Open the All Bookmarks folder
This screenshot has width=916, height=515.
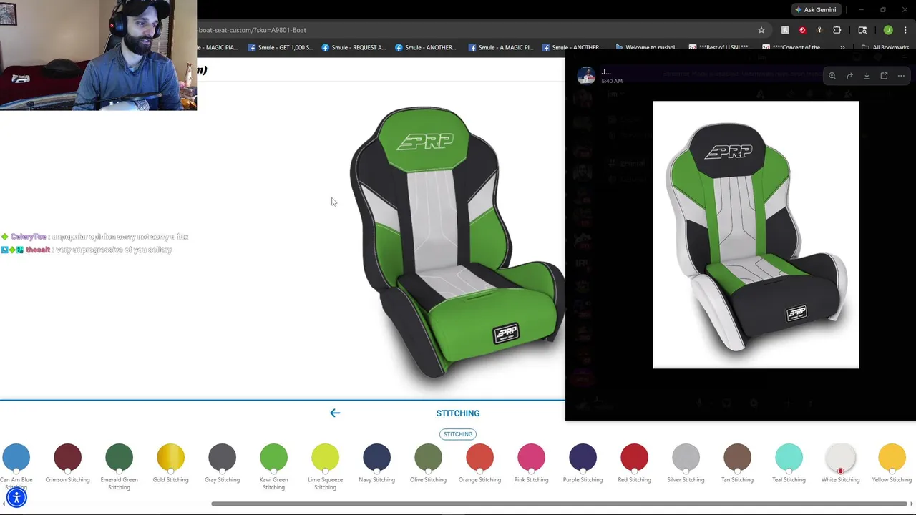pyautogui.click(x=885, y=48)
